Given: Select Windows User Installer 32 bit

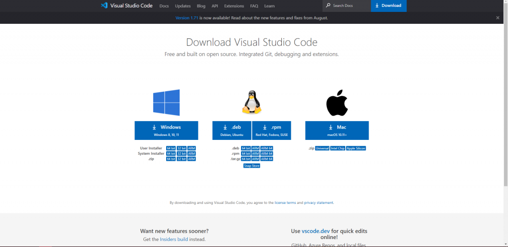Looking at the screenshot, I should pos(182,148).
